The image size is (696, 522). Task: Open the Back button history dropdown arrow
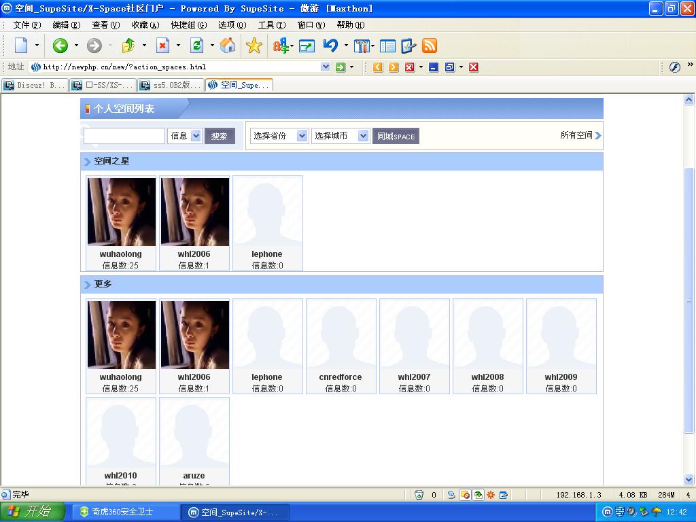(76, 46)
